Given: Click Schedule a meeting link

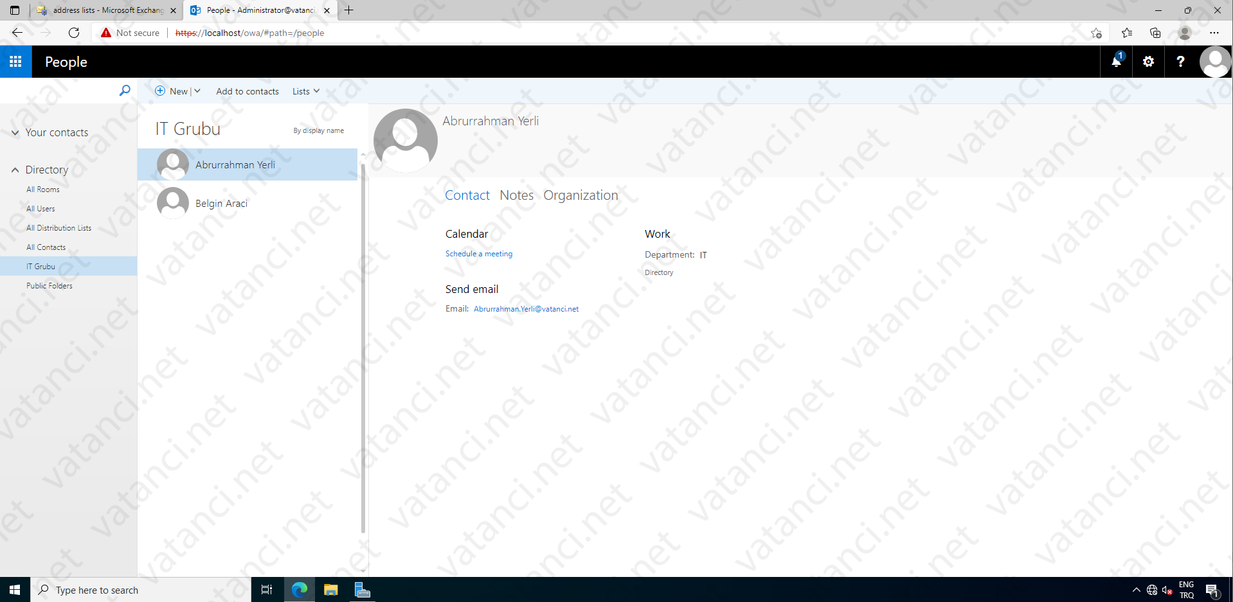Looking at the screenshot, I should [479, 254].
